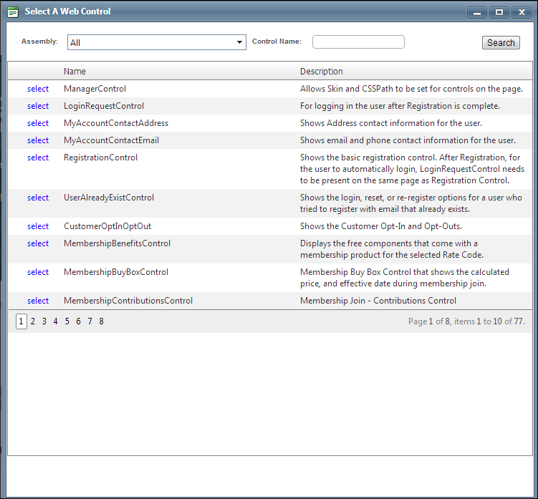Select the MyAccountContactAddress row link
538x499 pixels.
pos(38,123)
